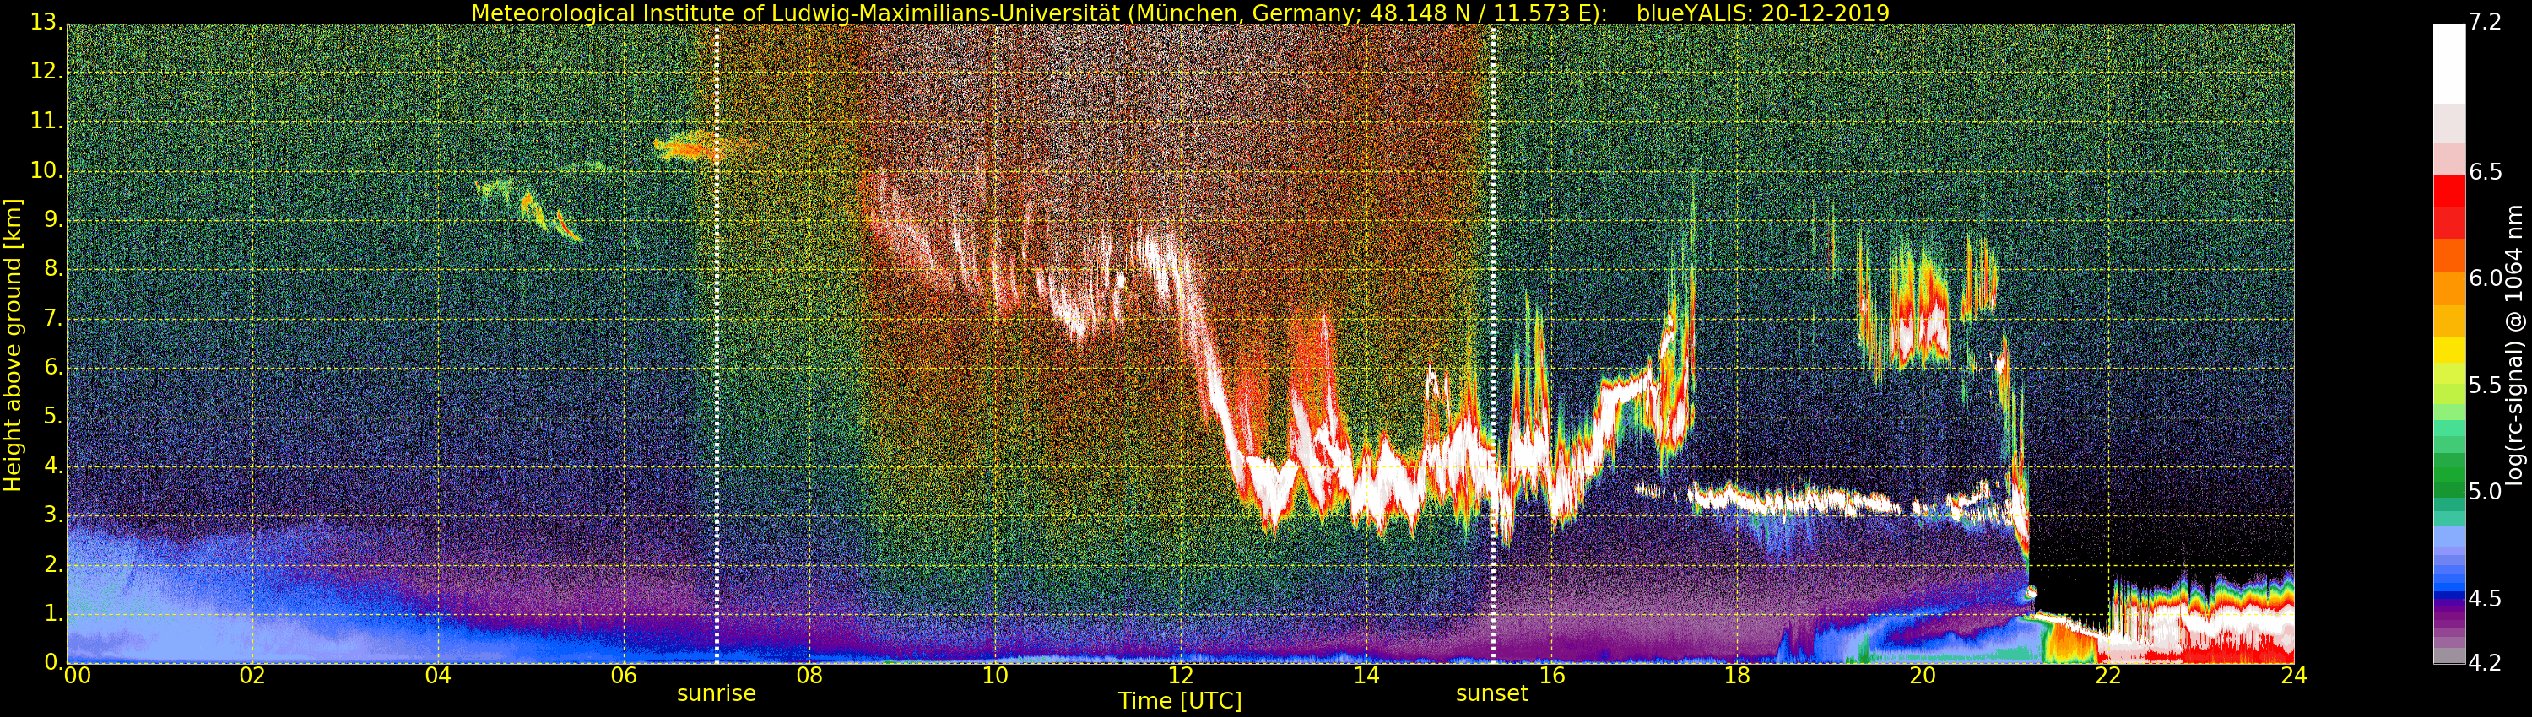The width and height of the screenshot is (2532, 717).
Task: Click the 9. height axis tick label
Action: coord(53,219)
